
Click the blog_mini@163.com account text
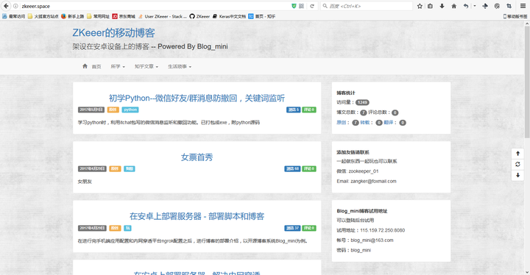(372, 240)
